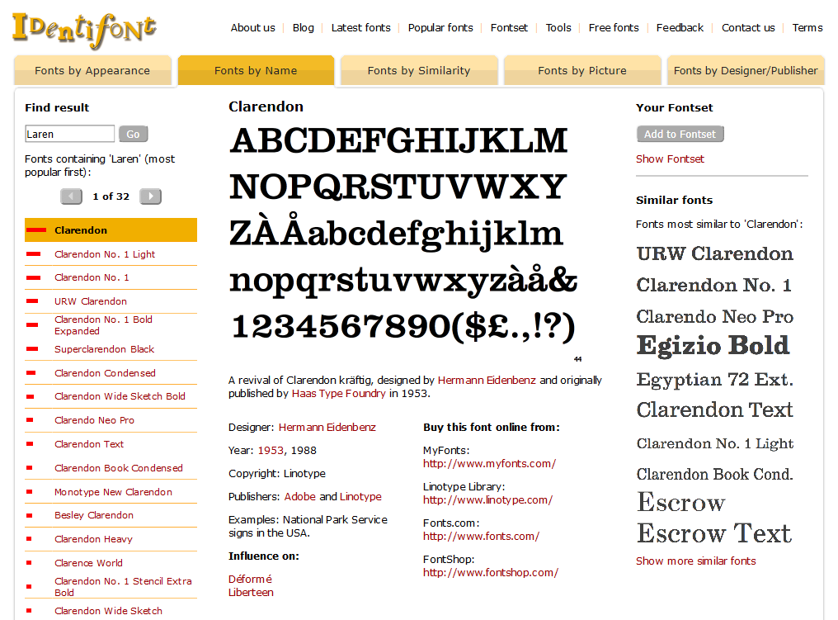838x620 pixels.
Task: Open the Feedback page
Action: [x=680, y=28]
